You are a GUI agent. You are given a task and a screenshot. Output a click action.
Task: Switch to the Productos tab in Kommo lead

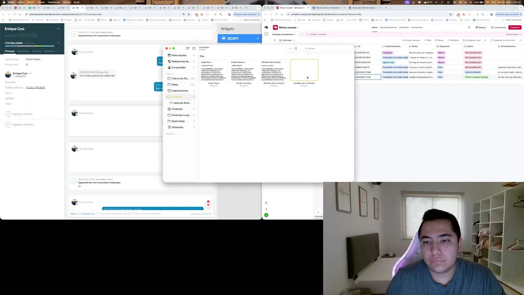tap(49, 51)
